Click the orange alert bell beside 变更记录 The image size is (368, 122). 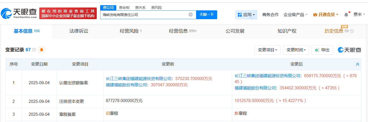point(41,50)
